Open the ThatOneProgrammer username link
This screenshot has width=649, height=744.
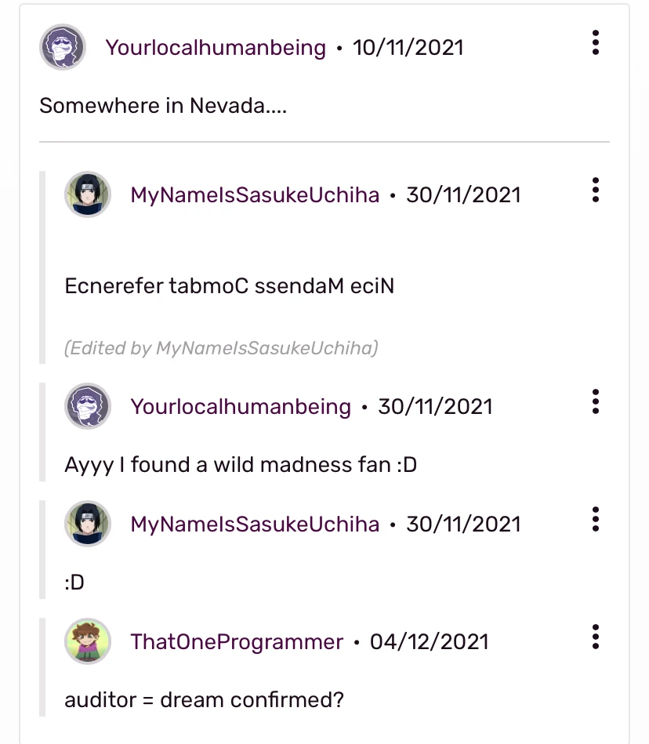pos(237,642)
